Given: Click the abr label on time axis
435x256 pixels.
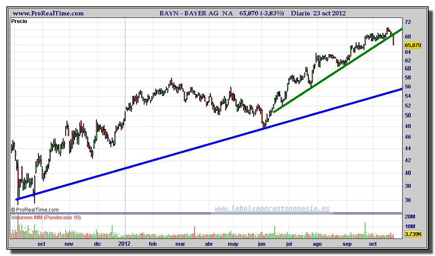Looking at the screenshot, I should 209,244.
